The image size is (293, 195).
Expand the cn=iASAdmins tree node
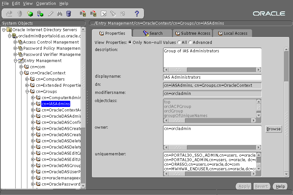(x=33, y=104)
